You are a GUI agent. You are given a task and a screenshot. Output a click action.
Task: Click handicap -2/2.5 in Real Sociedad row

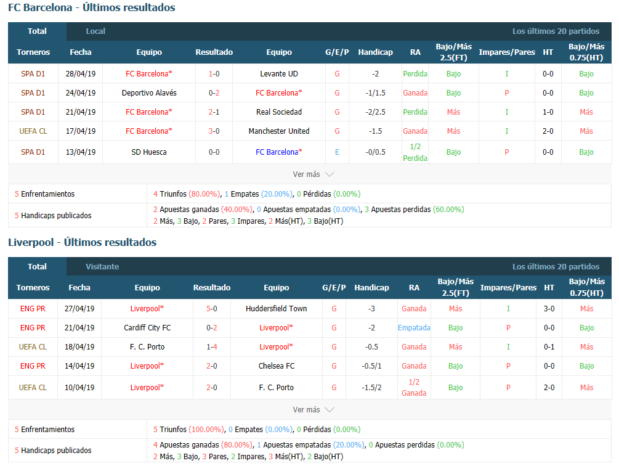pyautogui.click(x=376, y=112)
